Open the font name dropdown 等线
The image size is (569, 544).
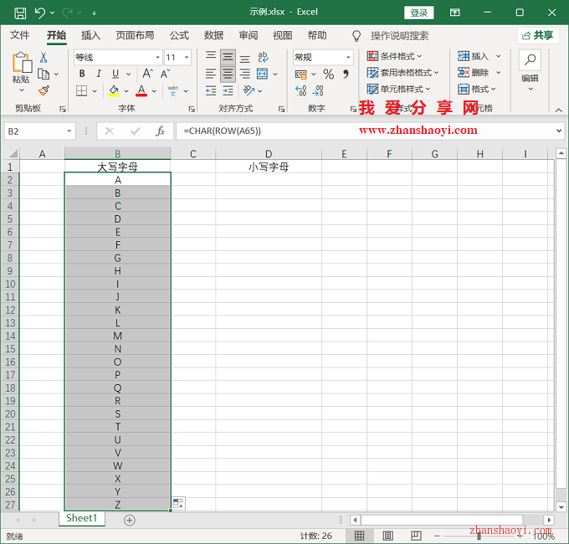tap(158, 58)
